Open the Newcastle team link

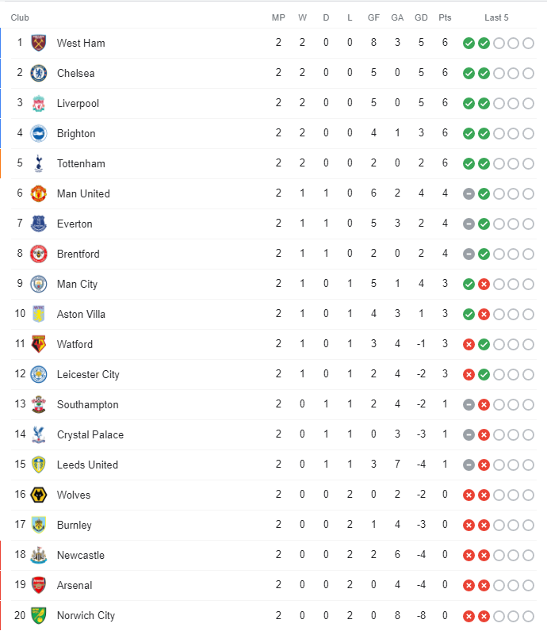tap(81, 556)
